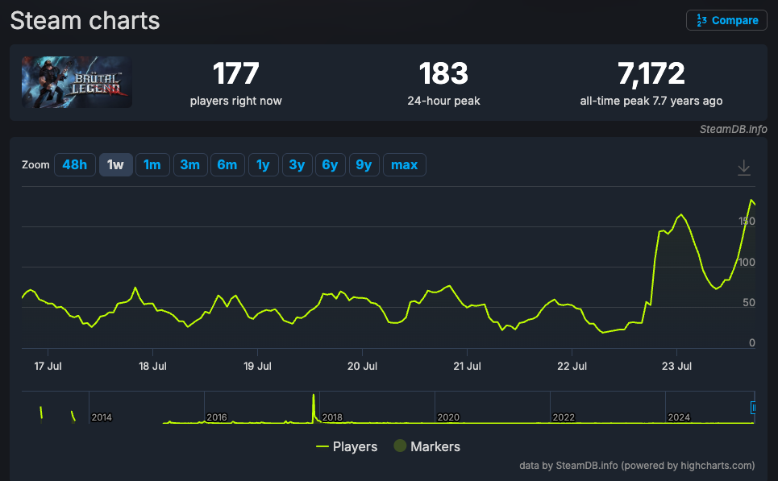This screenshot has width=778, height=481.
Task: Choose the 3m zoom range
Action: pyautogui.click(x=190, y=164)
